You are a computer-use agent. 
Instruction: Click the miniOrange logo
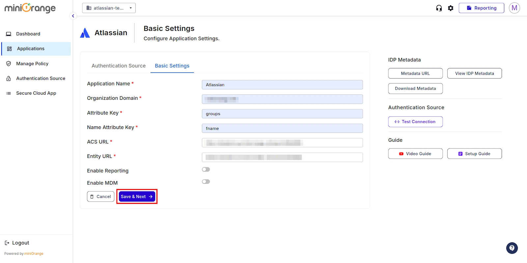coord(30,8)
